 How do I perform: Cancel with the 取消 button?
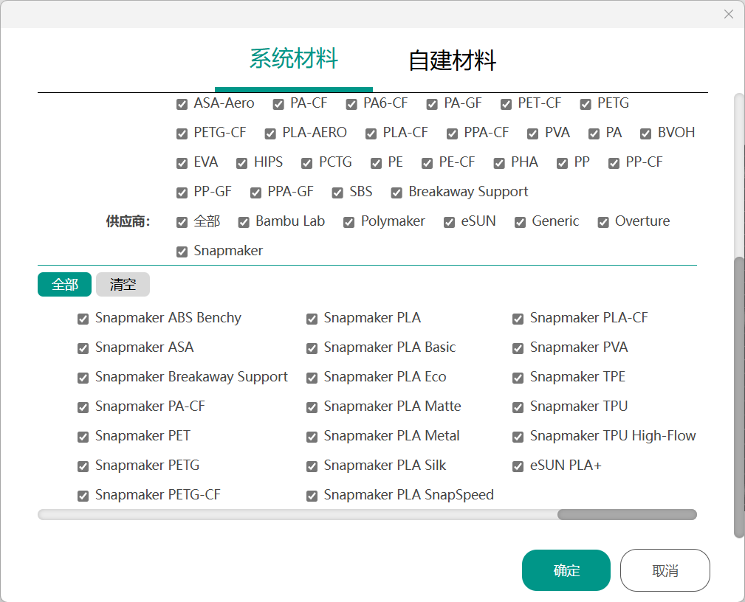point(665,570)
